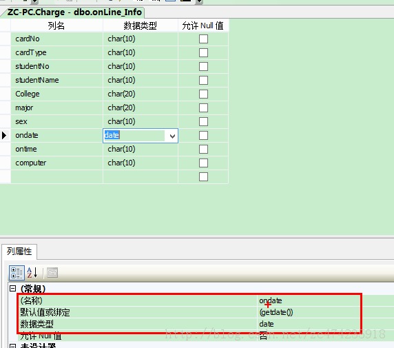This screenshot has height=348, width=394.
Task: Click the 数据类型 column header
Action: tap(141, 25)
